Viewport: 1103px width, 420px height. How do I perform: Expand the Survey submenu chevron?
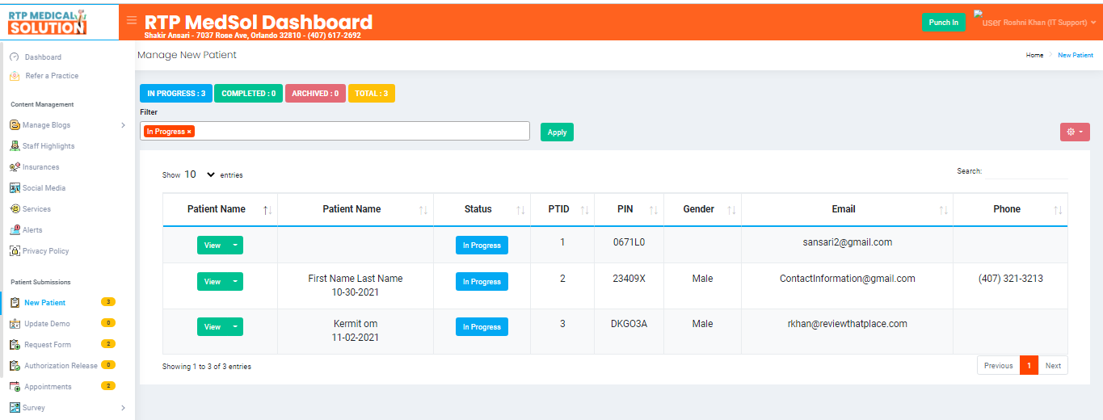[x=123, y=408]
